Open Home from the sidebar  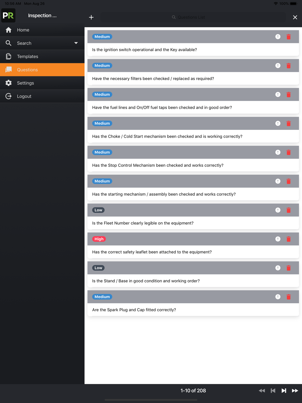[42, 30]
